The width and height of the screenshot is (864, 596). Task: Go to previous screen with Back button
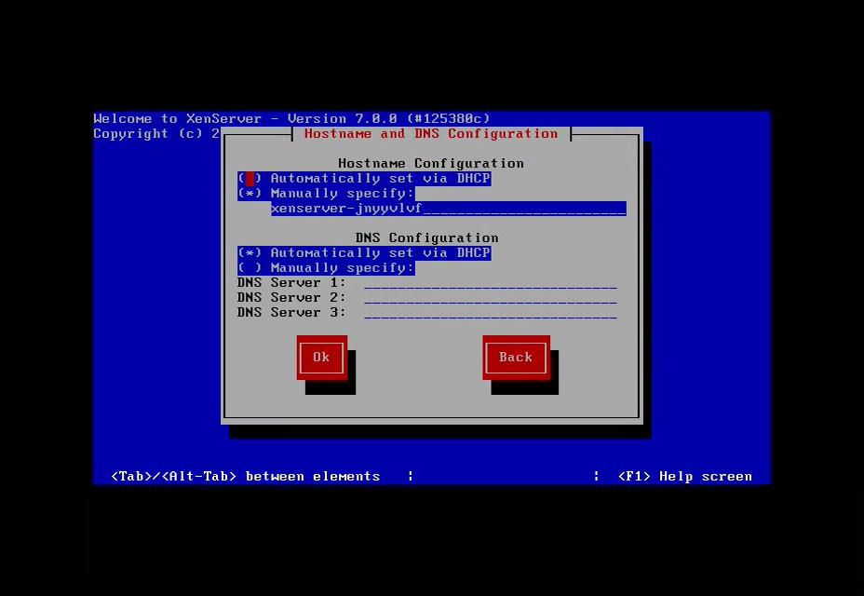pyautogui.click(x=517, y=358)
